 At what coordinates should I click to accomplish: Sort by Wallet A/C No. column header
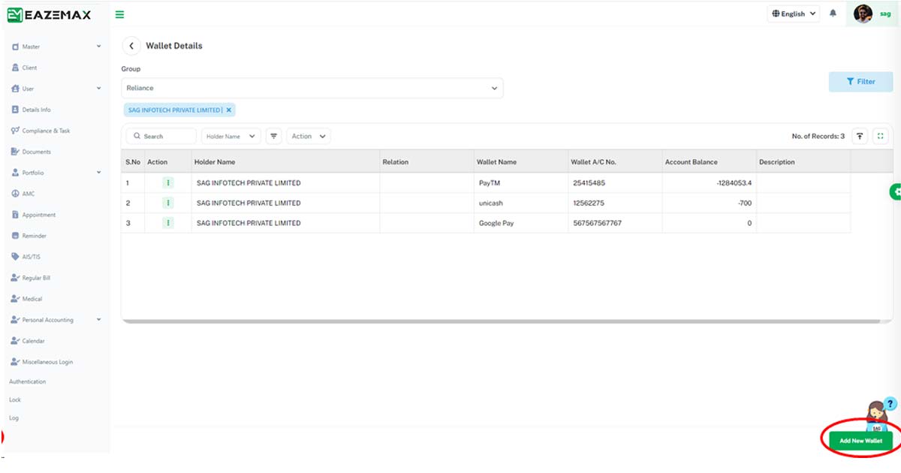(615, 161)
